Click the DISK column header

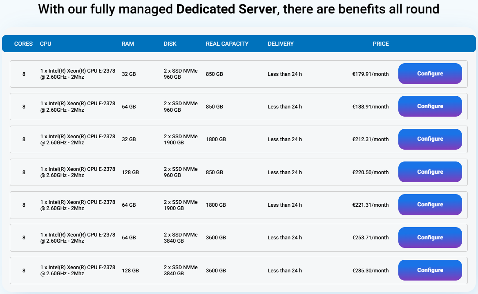point(170,44)
